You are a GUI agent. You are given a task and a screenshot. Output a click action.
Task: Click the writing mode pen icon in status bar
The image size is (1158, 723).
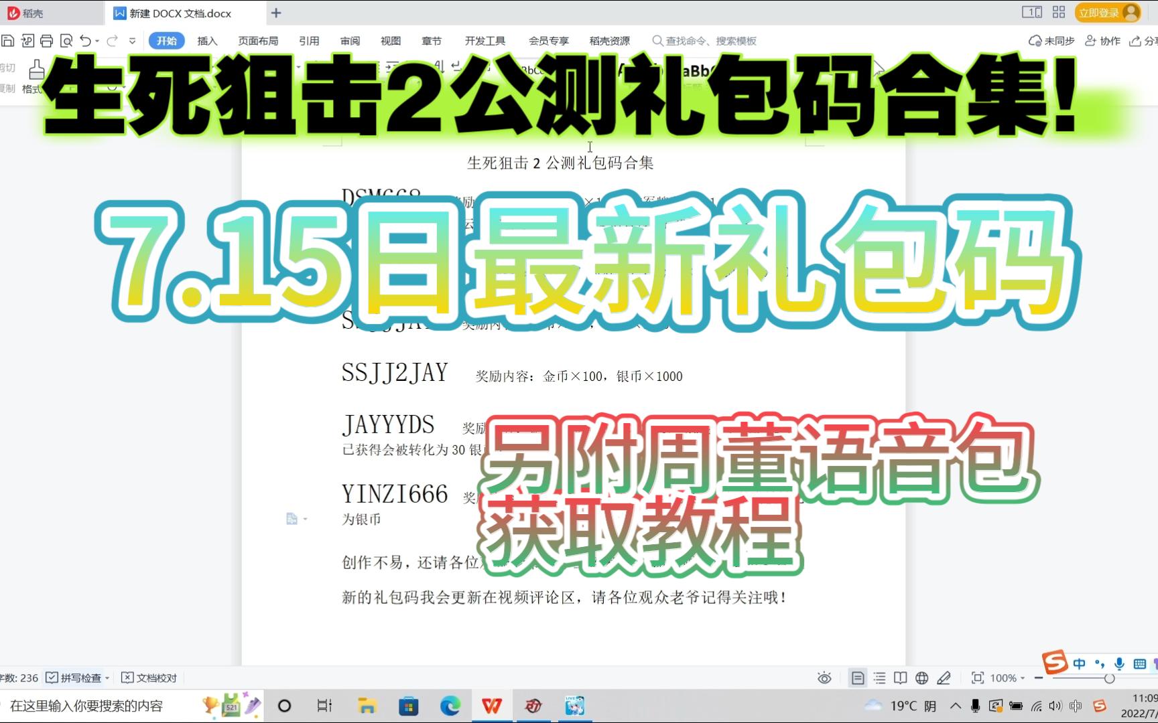[944, 678]
